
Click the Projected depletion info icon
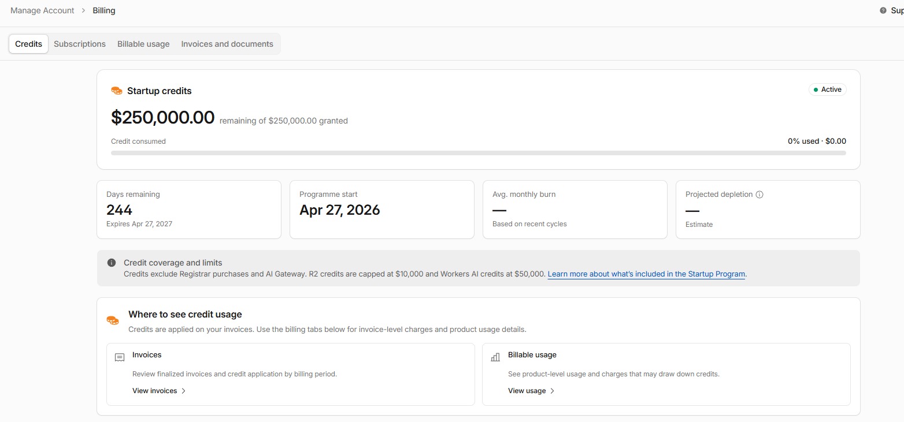[759, 195]
